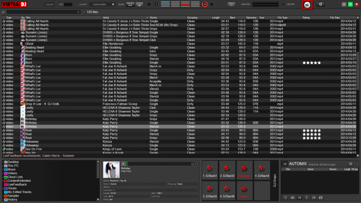The image size is (361, 203).
Task: Click the search magnifier icon
Action: (3, 12)
